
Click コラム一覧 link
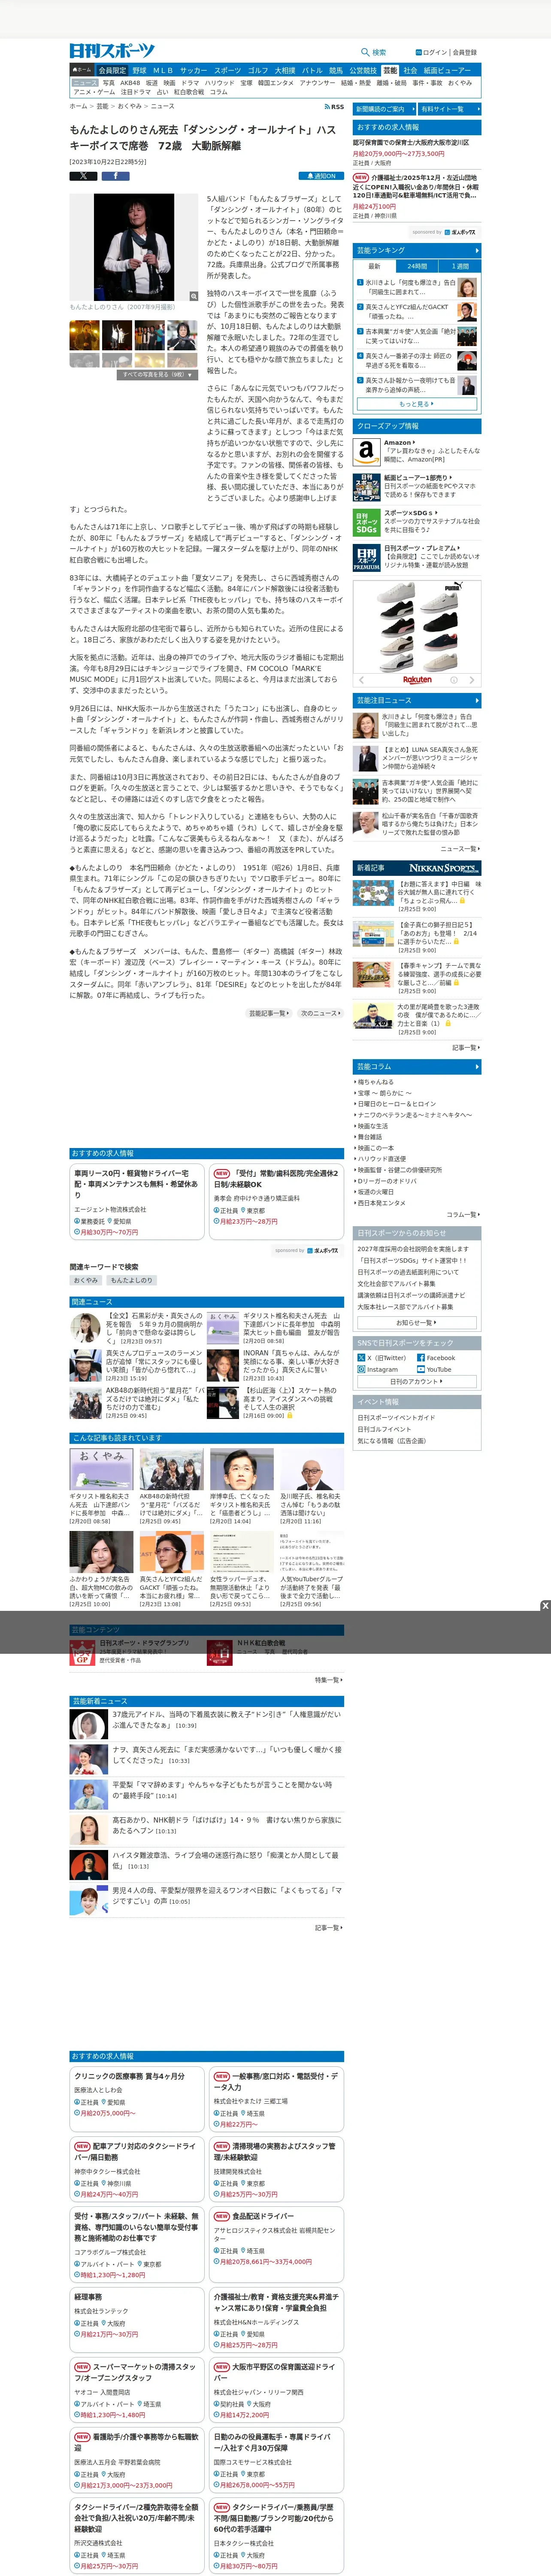(463, 1215)
